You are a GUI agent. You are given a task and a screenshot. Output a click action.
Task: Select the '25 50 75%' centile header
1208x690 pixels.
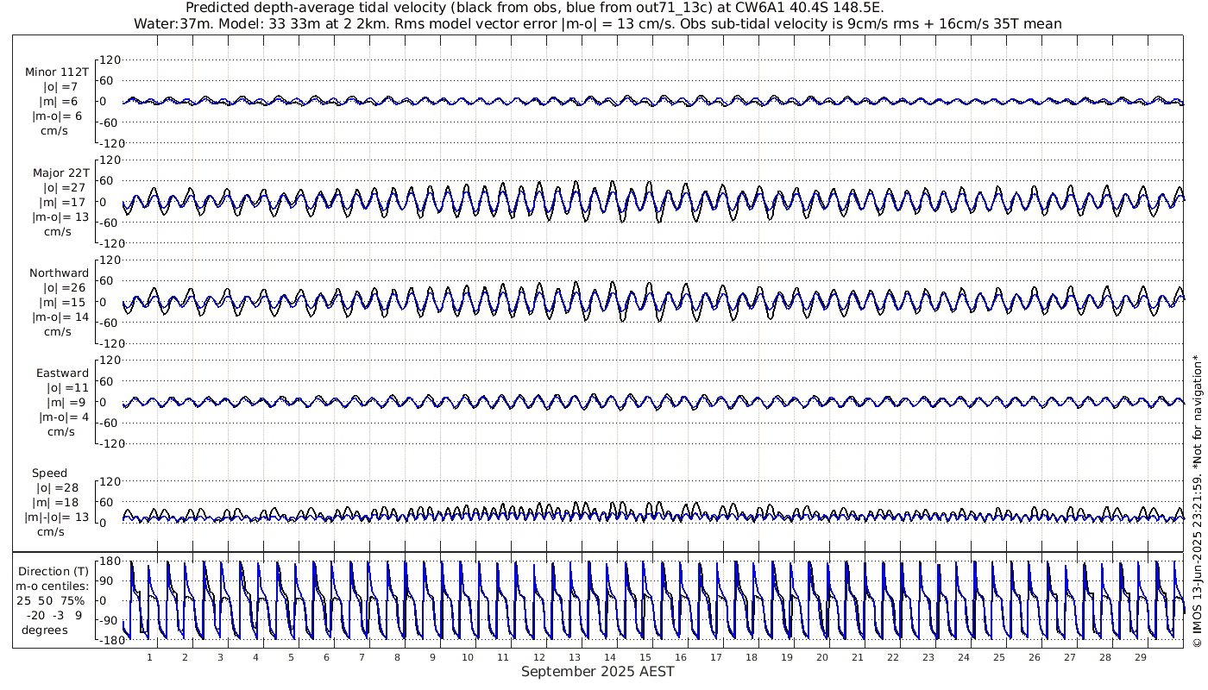point(50,600)
